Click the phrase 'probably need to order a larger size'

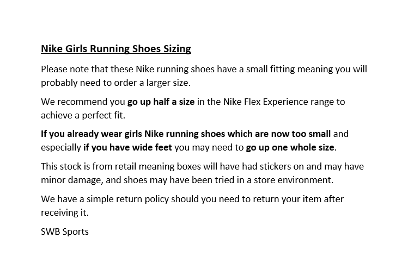point(115,83)
